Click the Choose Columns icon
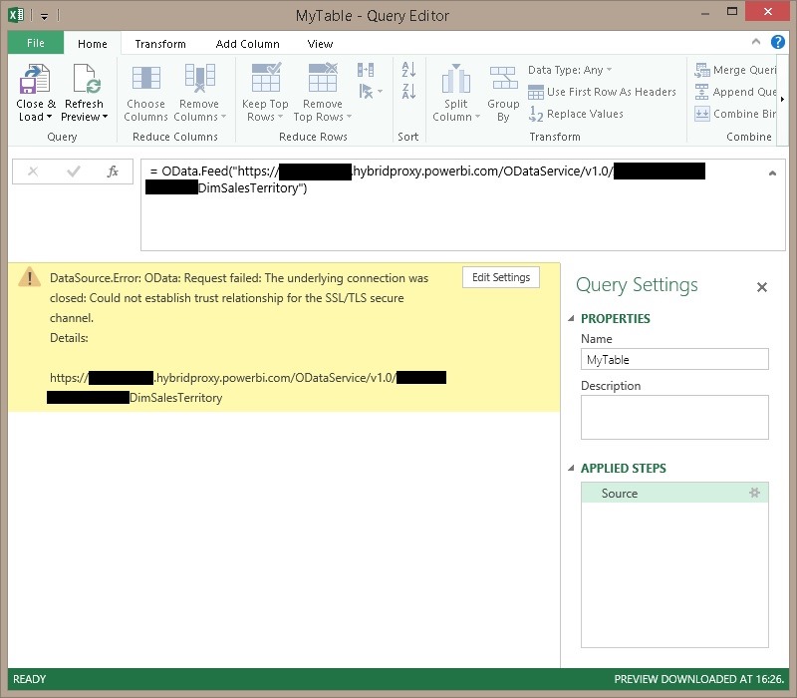Image resolution: width=797 pixels, height=698 pixels. (x=145, y=79)
